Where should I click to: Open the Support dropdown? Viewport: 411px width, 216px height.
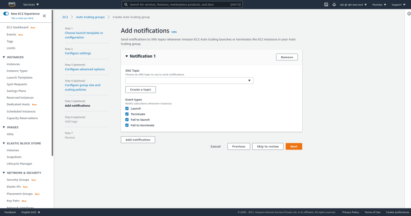tap(398, 5)
